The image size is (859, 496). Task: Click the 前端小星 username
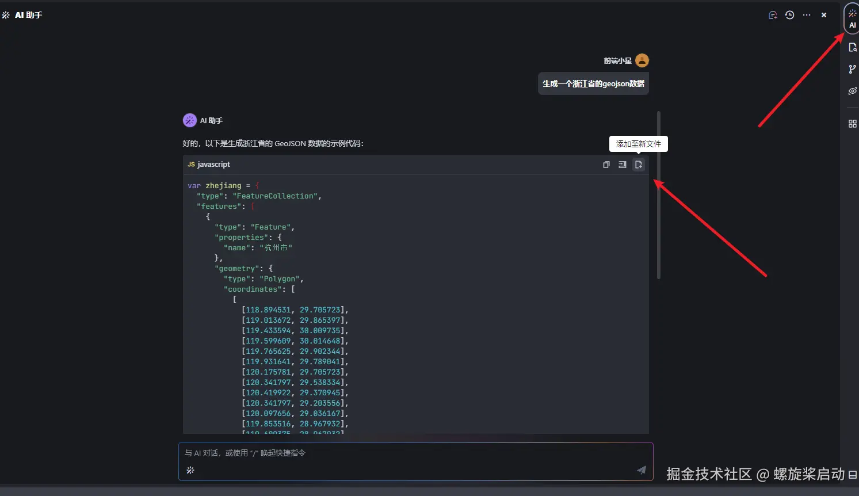coord(617,60)
